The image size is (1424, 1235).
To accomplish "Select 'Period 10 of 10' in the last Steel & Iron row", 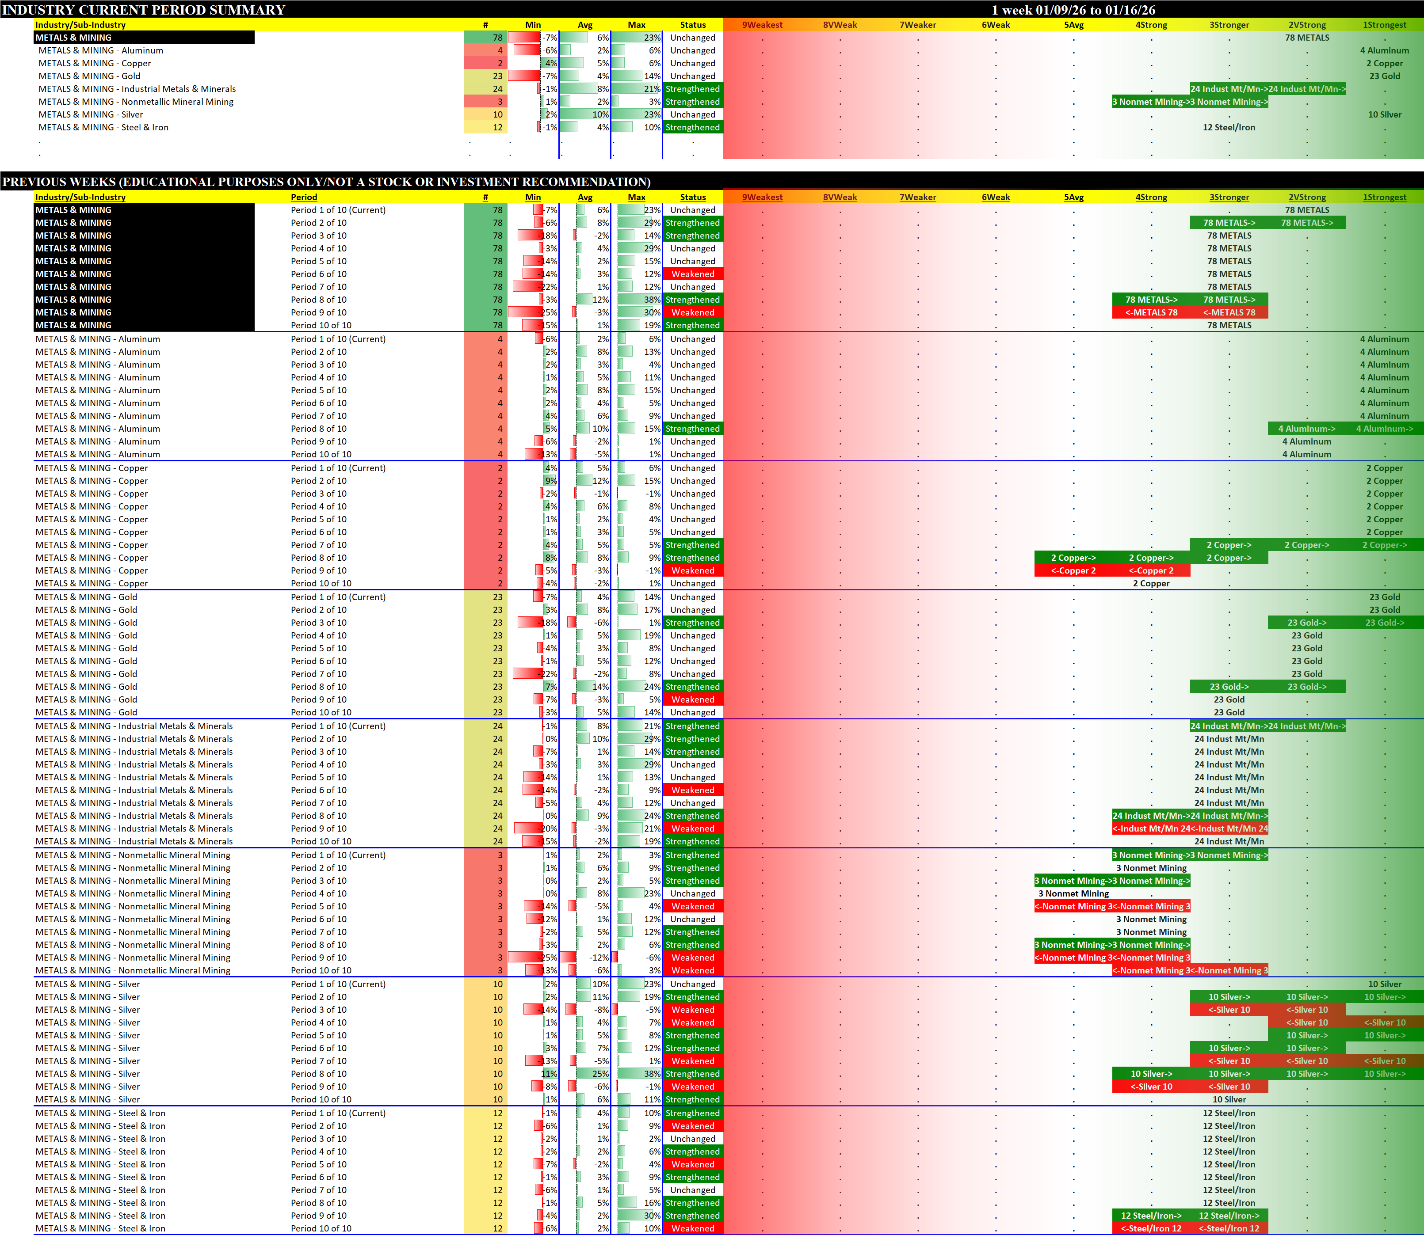I will tap(321, 1228).
